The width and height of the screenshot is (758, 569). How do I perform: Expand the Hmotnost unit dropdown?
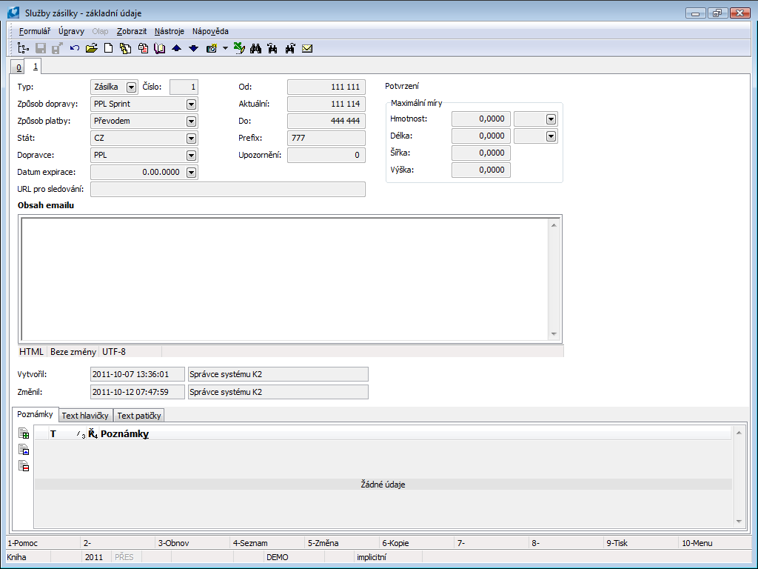(551, 119)
